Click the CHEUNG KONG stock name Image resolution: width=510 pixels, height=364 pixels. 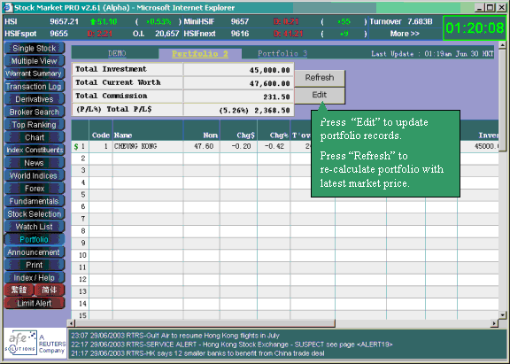tap(135, 146)
